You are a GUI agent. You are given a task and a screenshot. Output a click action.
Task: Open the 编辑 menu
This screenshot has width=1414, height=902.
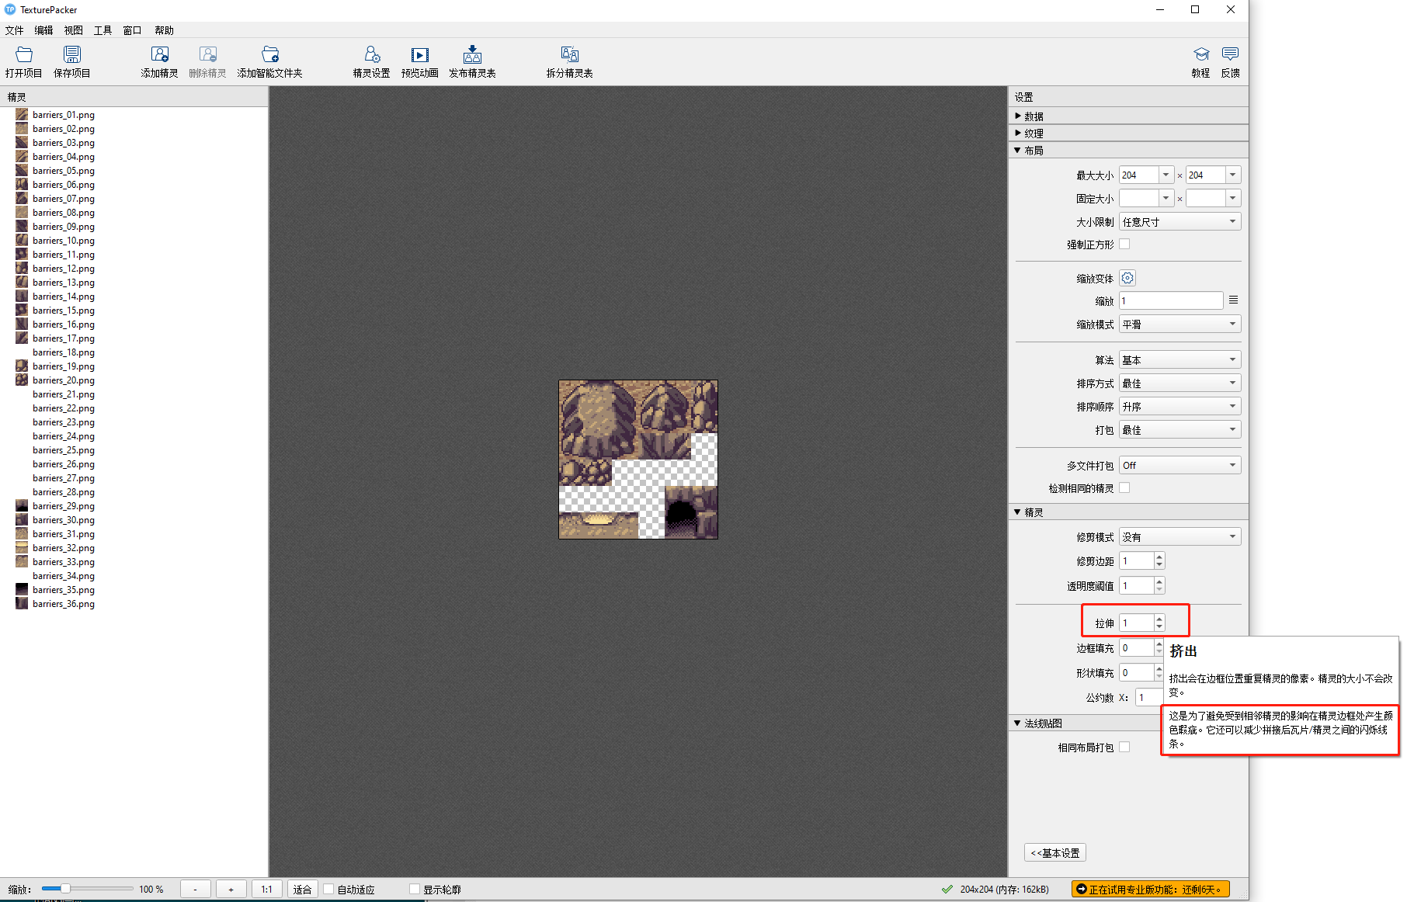[43, 30]
